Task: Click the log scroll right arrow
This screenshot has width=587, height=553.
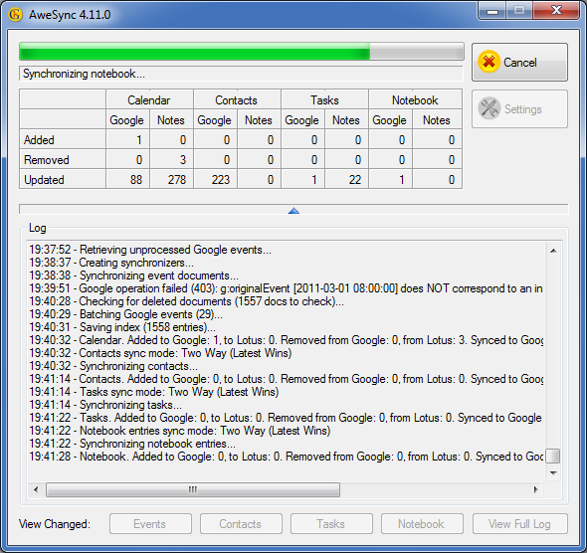Action: click(x=536, y=489)
